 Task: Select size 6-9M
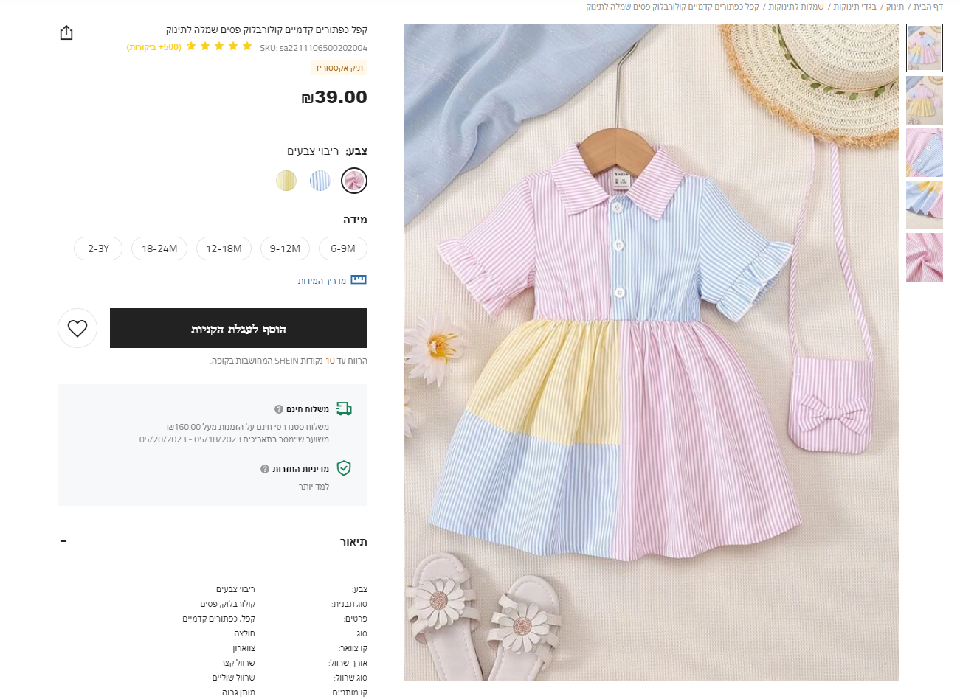[x=343, y=248]
